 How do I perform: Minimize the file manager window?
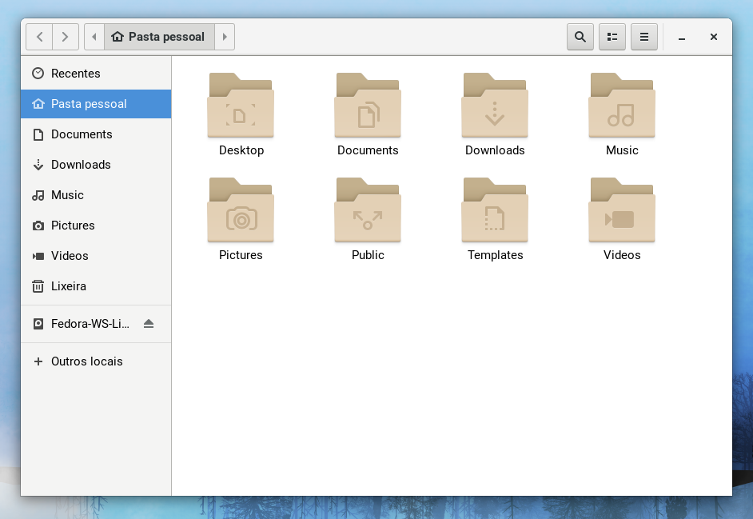(x=681, y=37)
